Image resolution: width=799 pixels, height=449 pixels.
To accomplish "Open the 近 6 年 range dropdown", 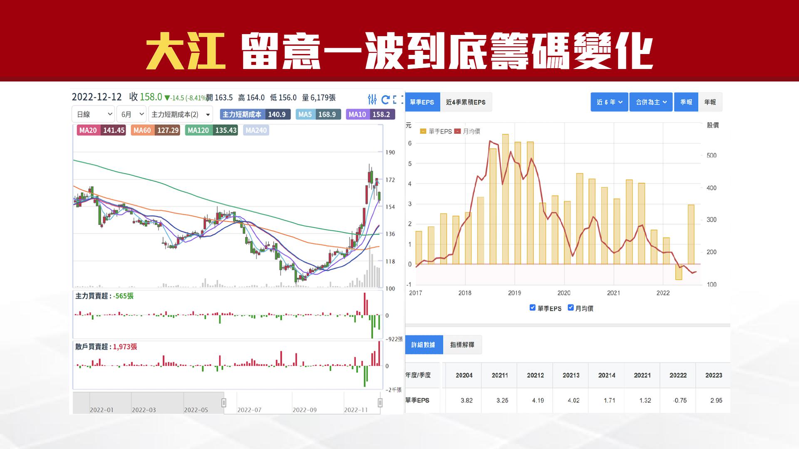I will (x=609, y=102).
